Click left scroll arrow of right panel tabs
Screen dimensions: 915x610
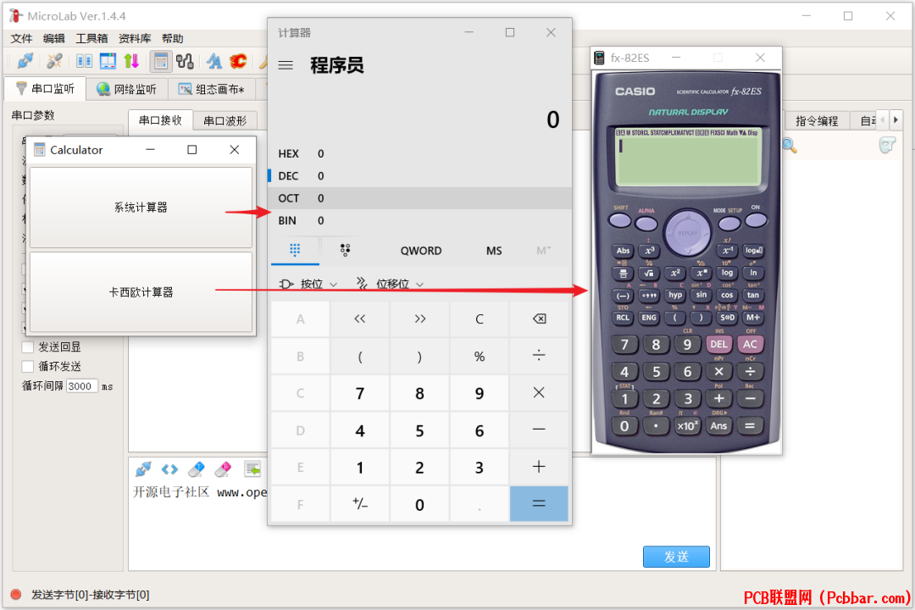pyautogui.click(x=882, y=119)
